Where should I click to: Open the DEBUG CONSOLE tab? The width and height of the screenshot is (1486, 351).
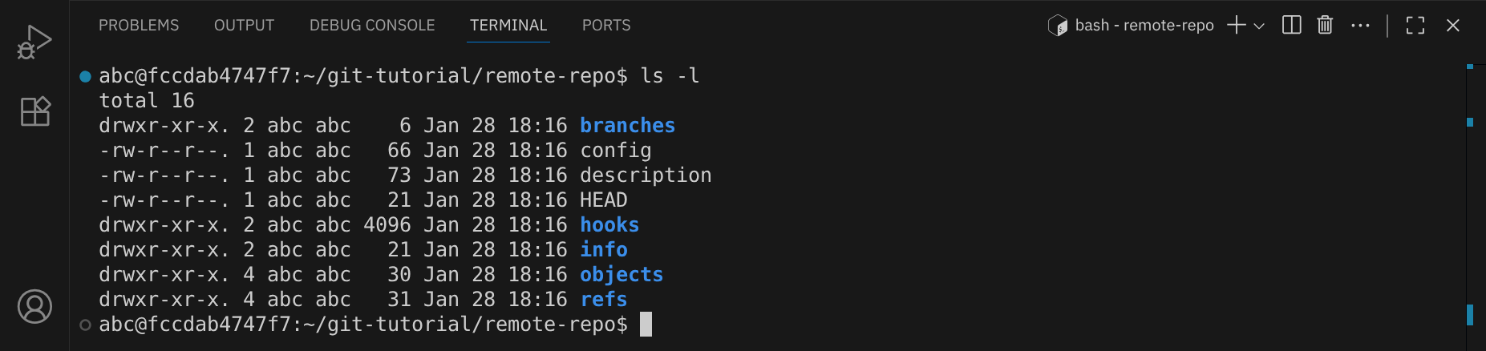click(372, 26)
